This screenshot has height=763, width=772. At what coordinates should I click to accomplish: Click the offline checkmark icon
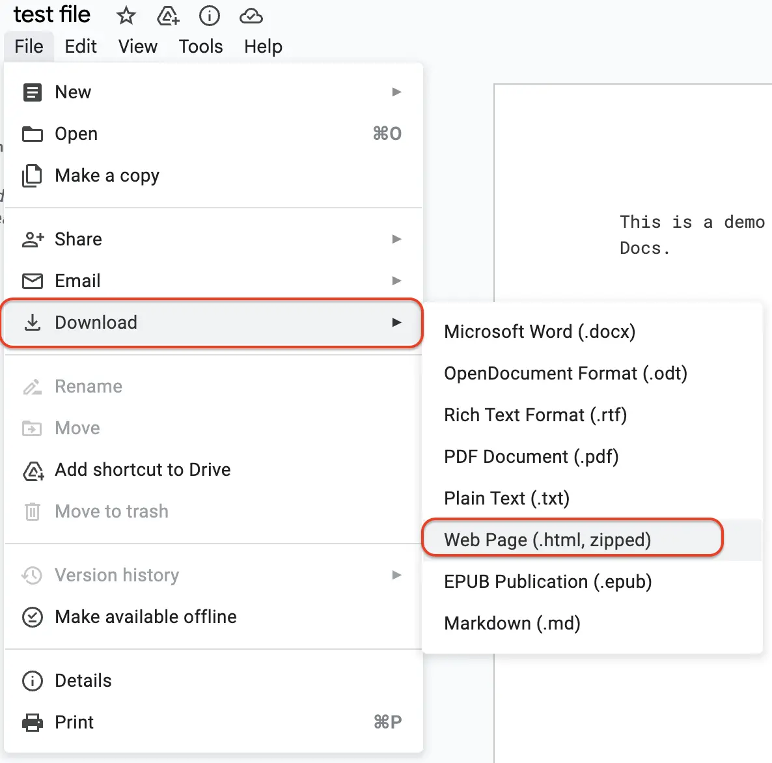(x=33, y=617)
